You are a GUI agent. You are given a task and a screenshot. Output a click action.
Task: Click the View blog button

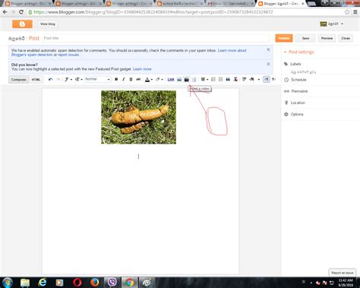(x=48, y=24)
